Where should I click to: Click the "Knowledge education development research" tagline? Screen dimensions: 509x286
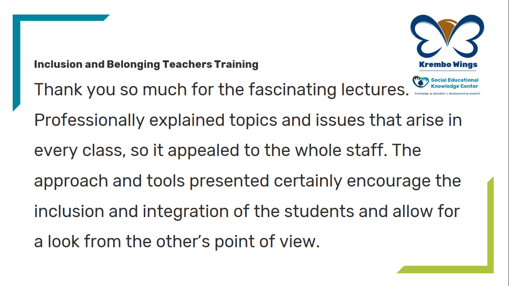447,93
